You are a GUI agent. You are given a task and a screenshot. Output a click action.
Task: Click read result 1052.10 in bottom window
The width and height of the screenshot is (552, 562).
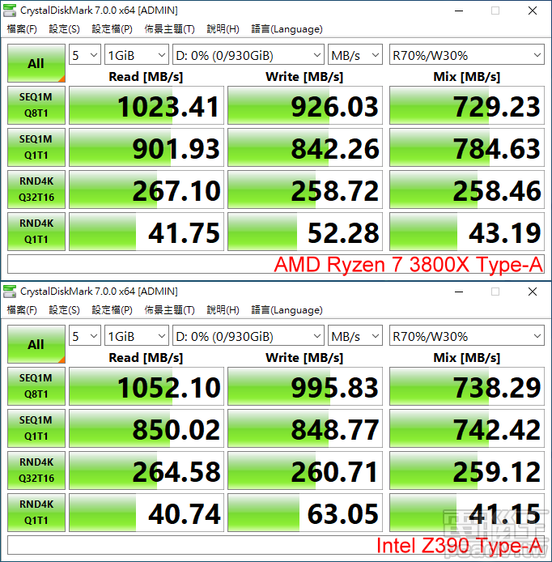[x=146, y=386]
